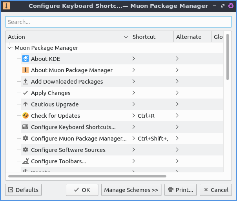Expand the alternate shortcut for About KDE
Image resolution: width=237 pixels, height=201 pixels.
(x=177, y=59)
